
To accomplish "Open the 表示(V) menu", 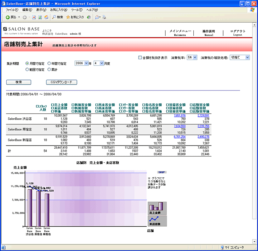I will click(41, 10).
